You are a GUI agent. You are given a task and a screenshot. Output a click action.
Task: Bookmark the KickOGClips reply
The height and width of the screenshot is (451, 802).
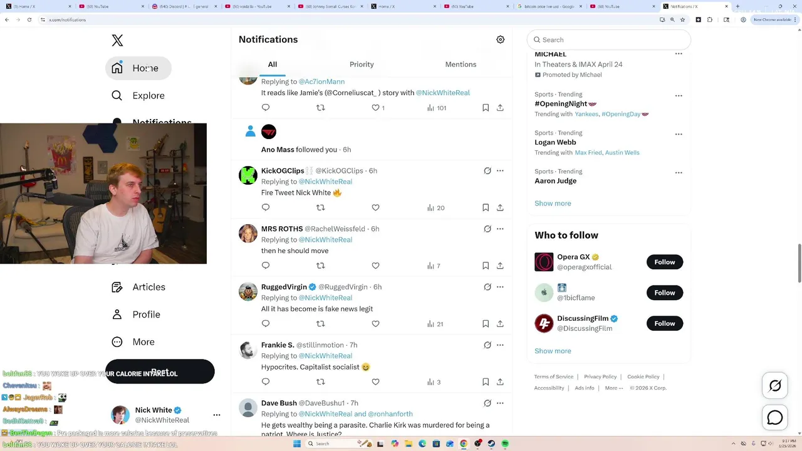tap(486, 207)
